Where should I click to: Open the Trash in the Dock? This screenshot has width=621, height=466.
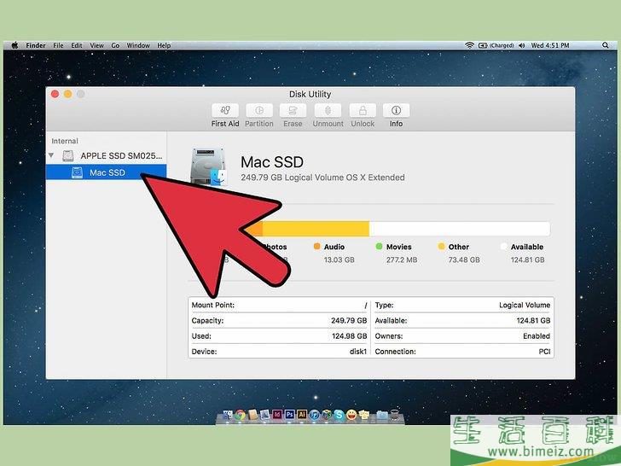[395, 415]
